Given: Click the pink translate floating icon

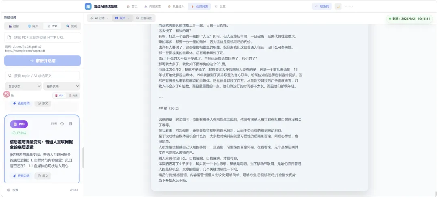Looking at the screenshot, I should click(6, 94).
